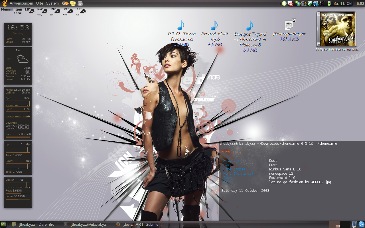Screen dimensions: 365x228
Task: Open the chat status icon with red busy sign
Action: [x=290, y=4]
